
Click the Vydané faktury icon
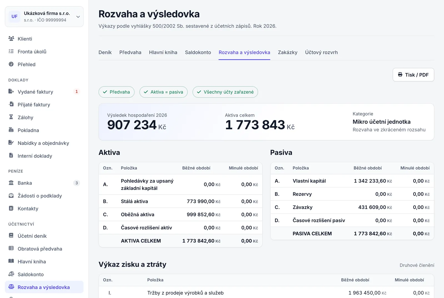pos(11,91)
